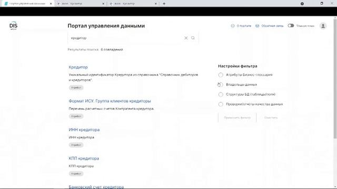Open the 'Обратная связь' link
The width and height of the screenshot is (337, 189).
(272, 26)
